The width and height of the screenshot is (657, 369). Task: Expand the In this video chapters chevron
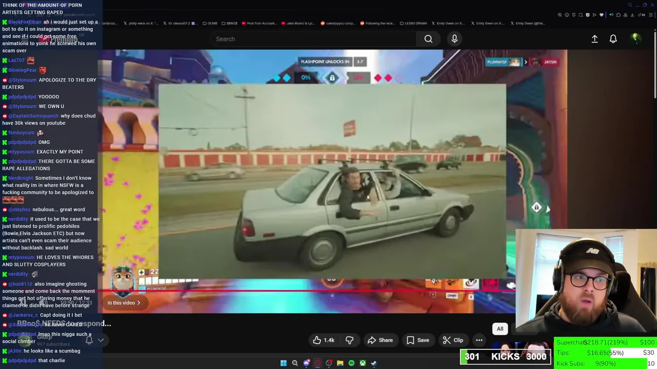click(139, 303)
